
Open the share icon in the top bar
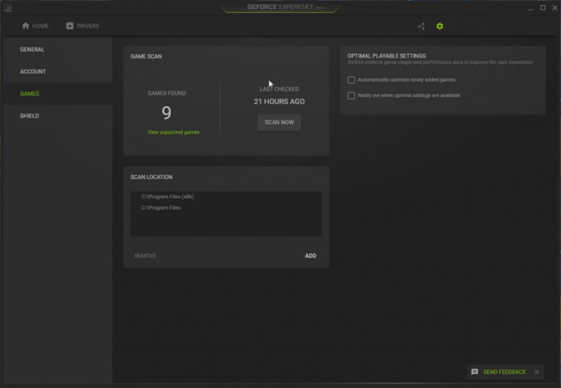click(x=421, y=26)
